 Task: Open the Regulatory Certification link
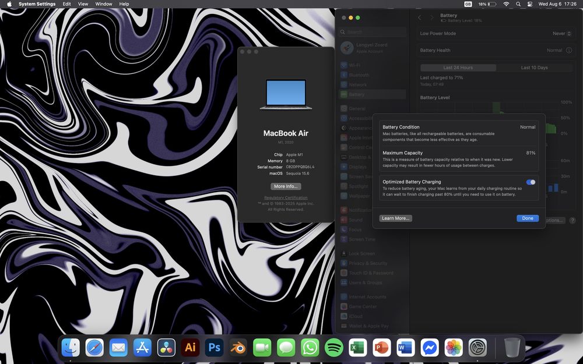[x=286, y=198]
